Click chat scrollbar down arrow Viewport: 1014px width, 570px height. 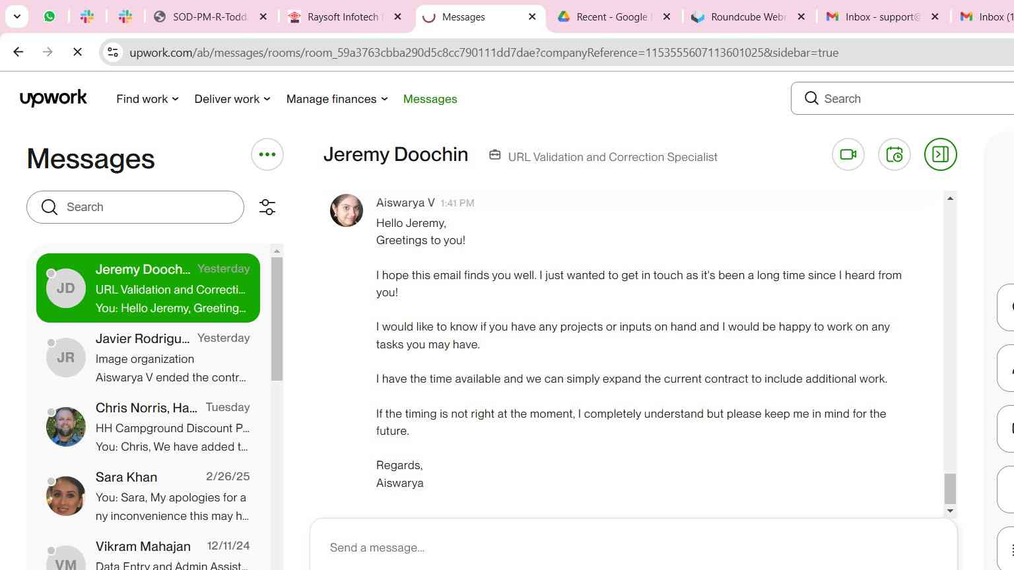(950, 511)
